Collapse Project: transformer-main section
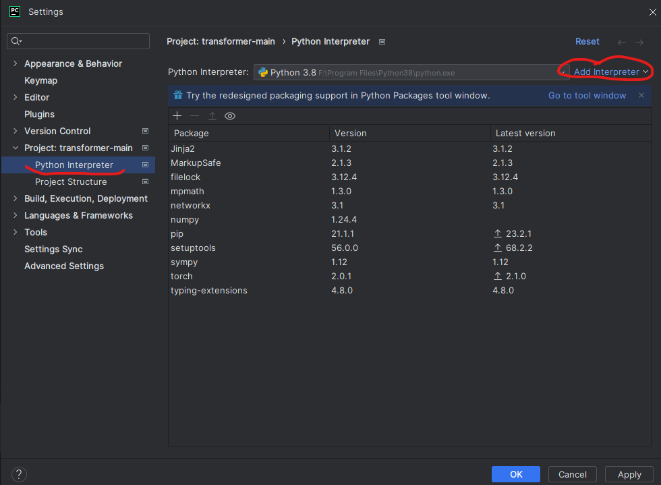Screen dimensions: 661x485 [x=16, y=148]
